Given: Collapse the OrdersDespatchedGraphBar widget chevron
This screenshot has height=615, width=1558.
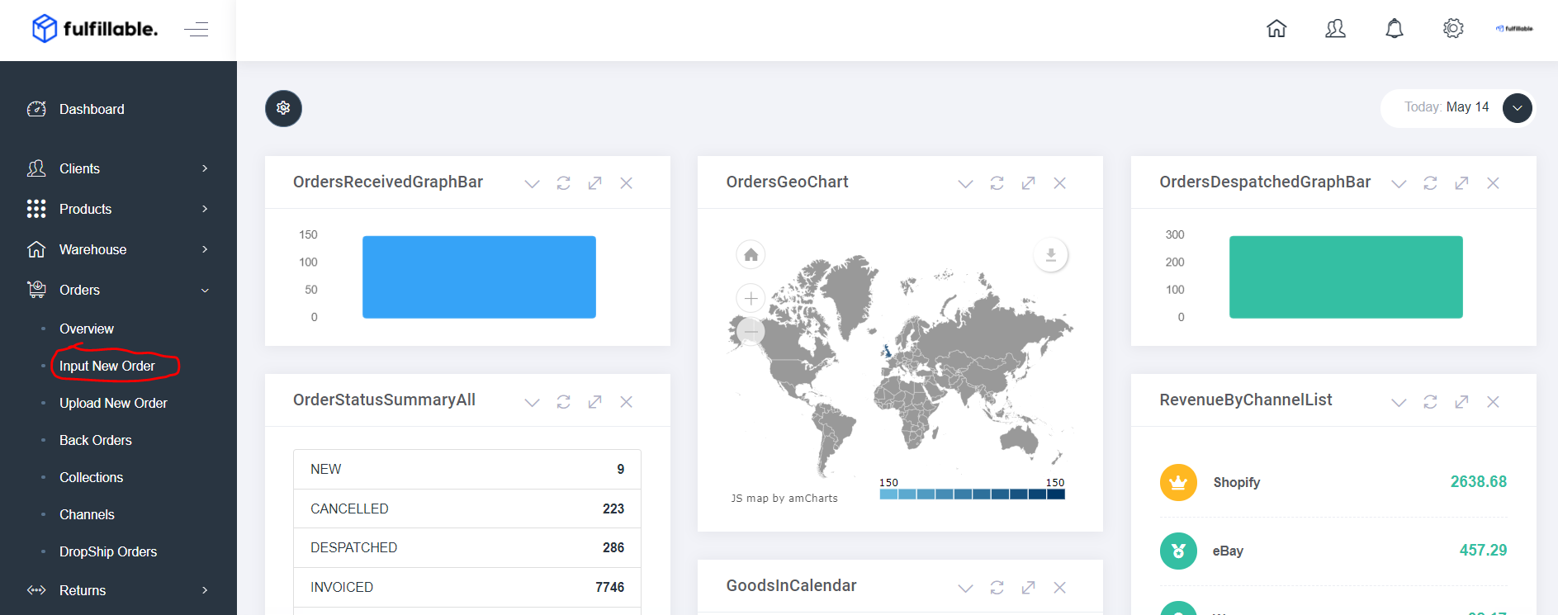Looking at the screenshot, I should (1399, 182).
